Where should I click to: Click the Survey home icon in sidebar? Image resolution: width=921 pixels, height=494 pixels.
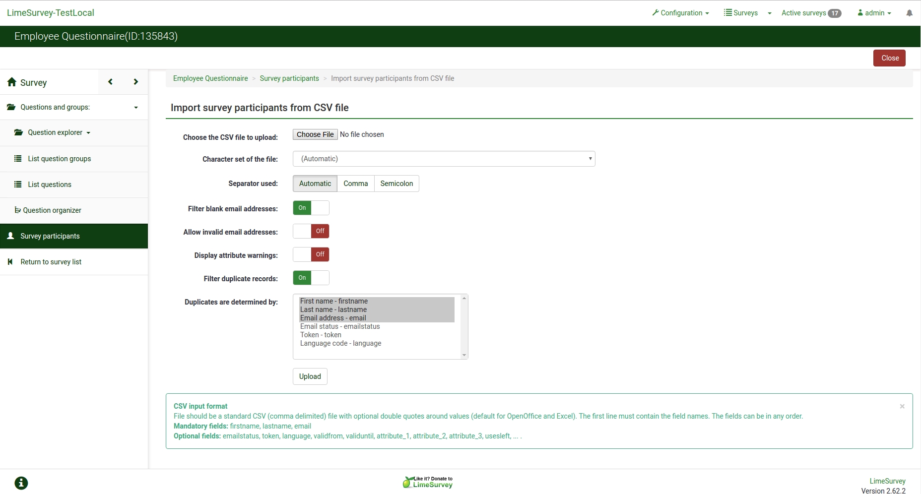coord(12,82)
